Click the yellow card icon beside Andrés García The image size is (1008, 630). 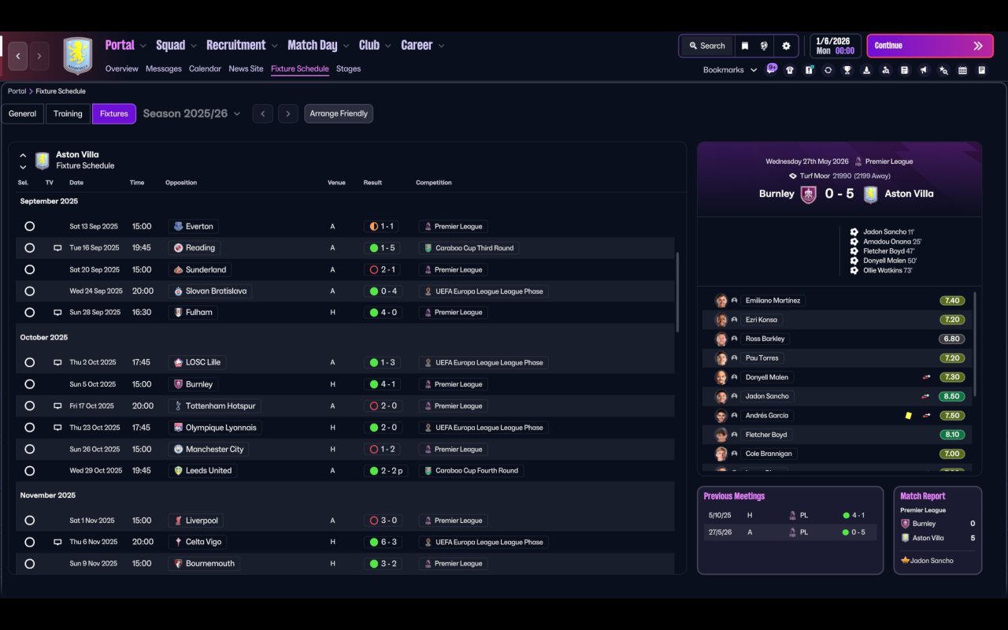pos(908,416)
